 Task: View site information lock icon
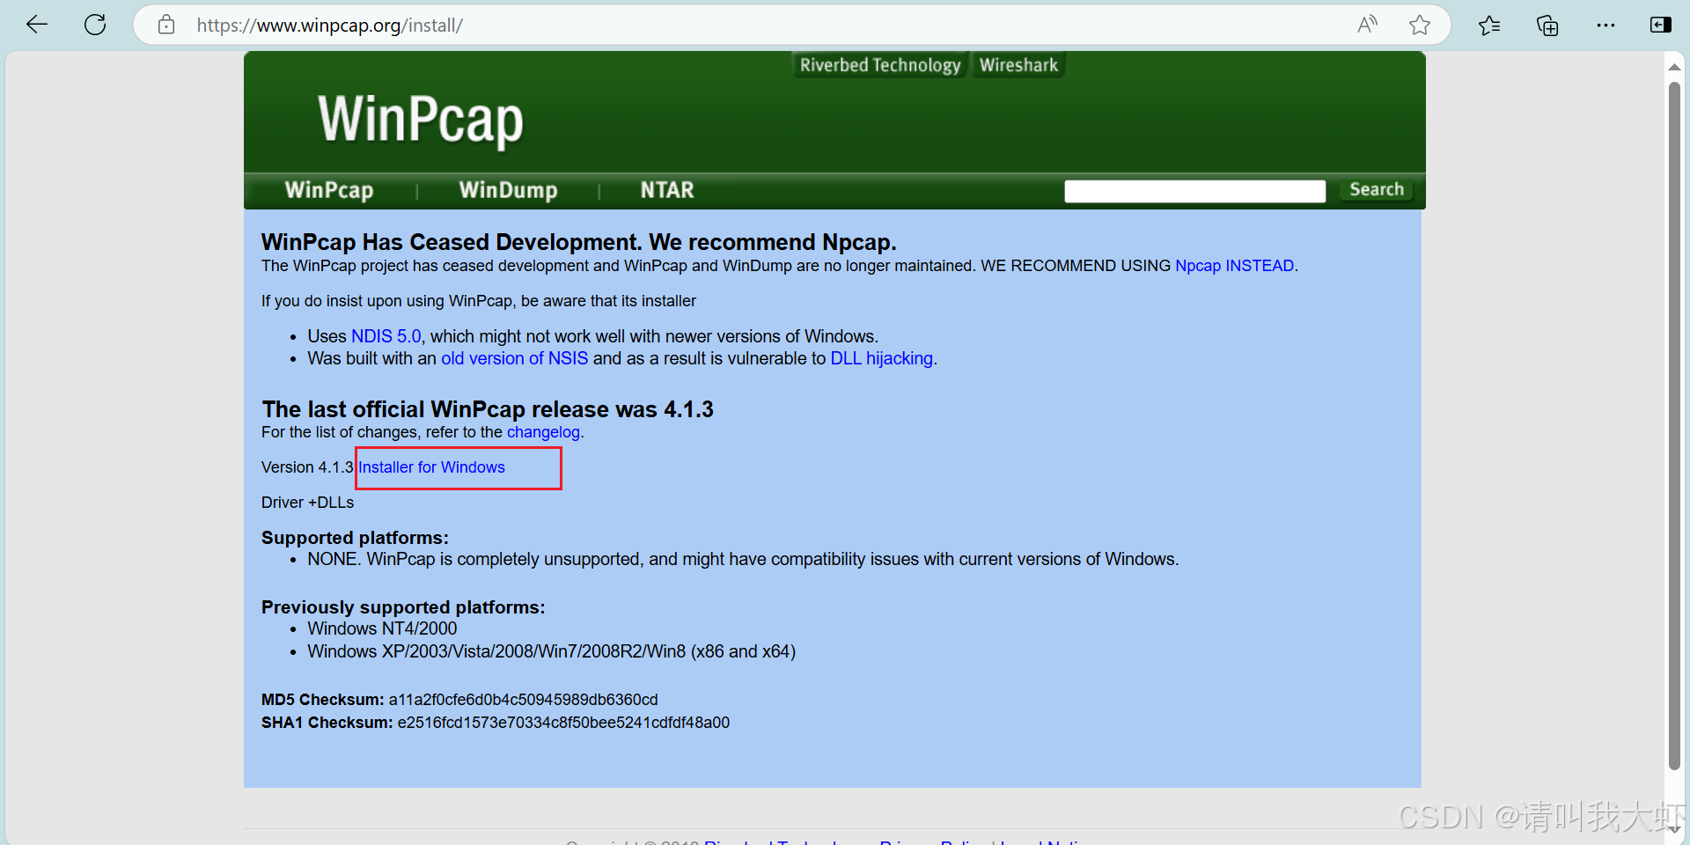(x=166, y=25)
